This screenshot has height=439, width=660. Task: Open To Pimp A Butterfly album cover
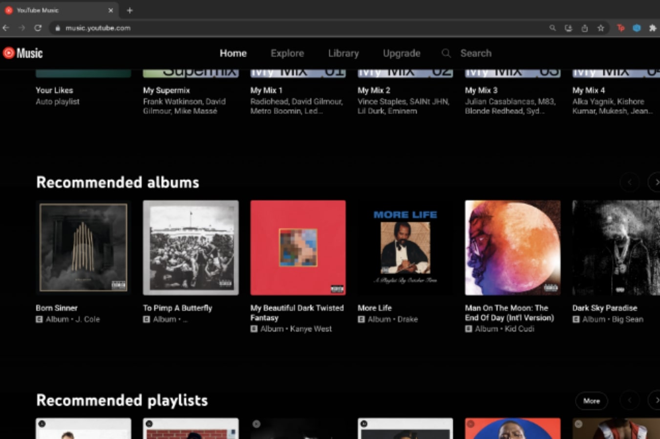[191, 248]
